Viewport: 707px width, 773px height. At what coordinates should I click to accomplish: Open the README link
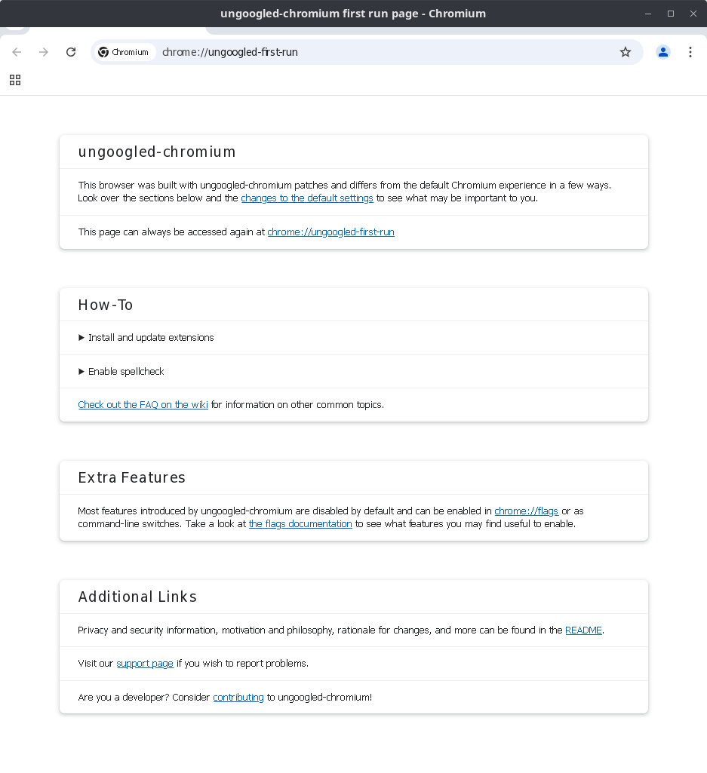click(x=583, y=630)
